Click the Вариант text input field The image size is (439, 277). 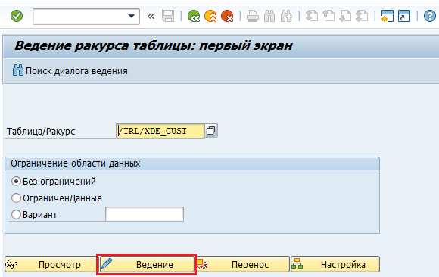point(145,214)
